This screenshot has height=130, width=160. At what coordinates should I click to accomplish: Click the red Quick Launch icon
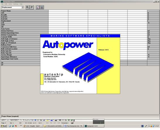point(16,126)
